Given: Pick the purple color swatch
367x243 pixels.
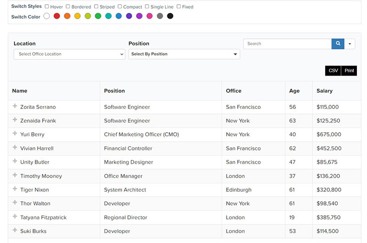Looking at the screenshot, I should [139, 16].
